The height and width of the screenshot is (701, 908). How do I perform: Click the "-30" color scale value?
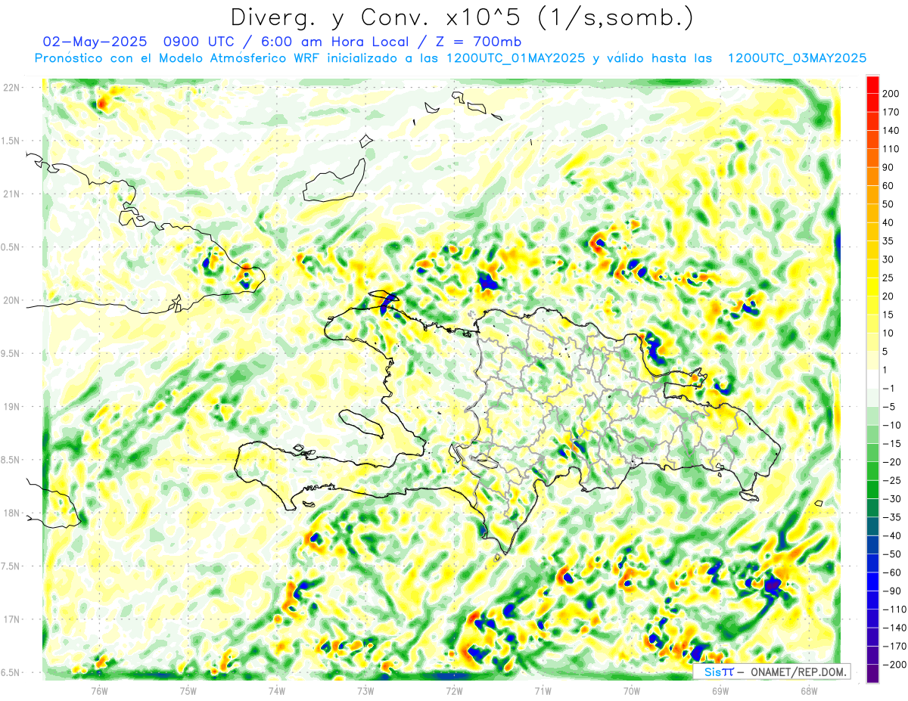tap(891, 499)
